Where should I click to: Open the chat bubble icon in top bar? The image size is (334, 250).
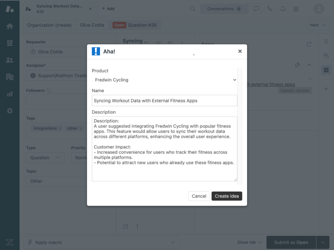[x=256, y=9]
